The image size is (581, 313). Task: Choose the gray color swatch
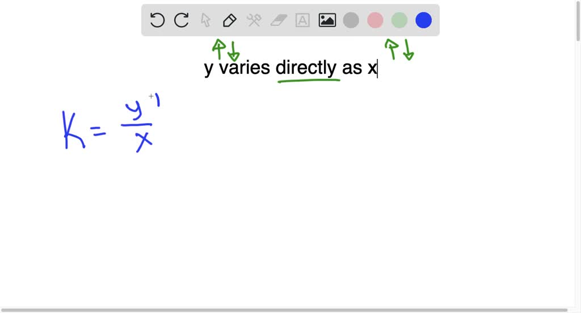pyautogui.click(x=351, y=20)
